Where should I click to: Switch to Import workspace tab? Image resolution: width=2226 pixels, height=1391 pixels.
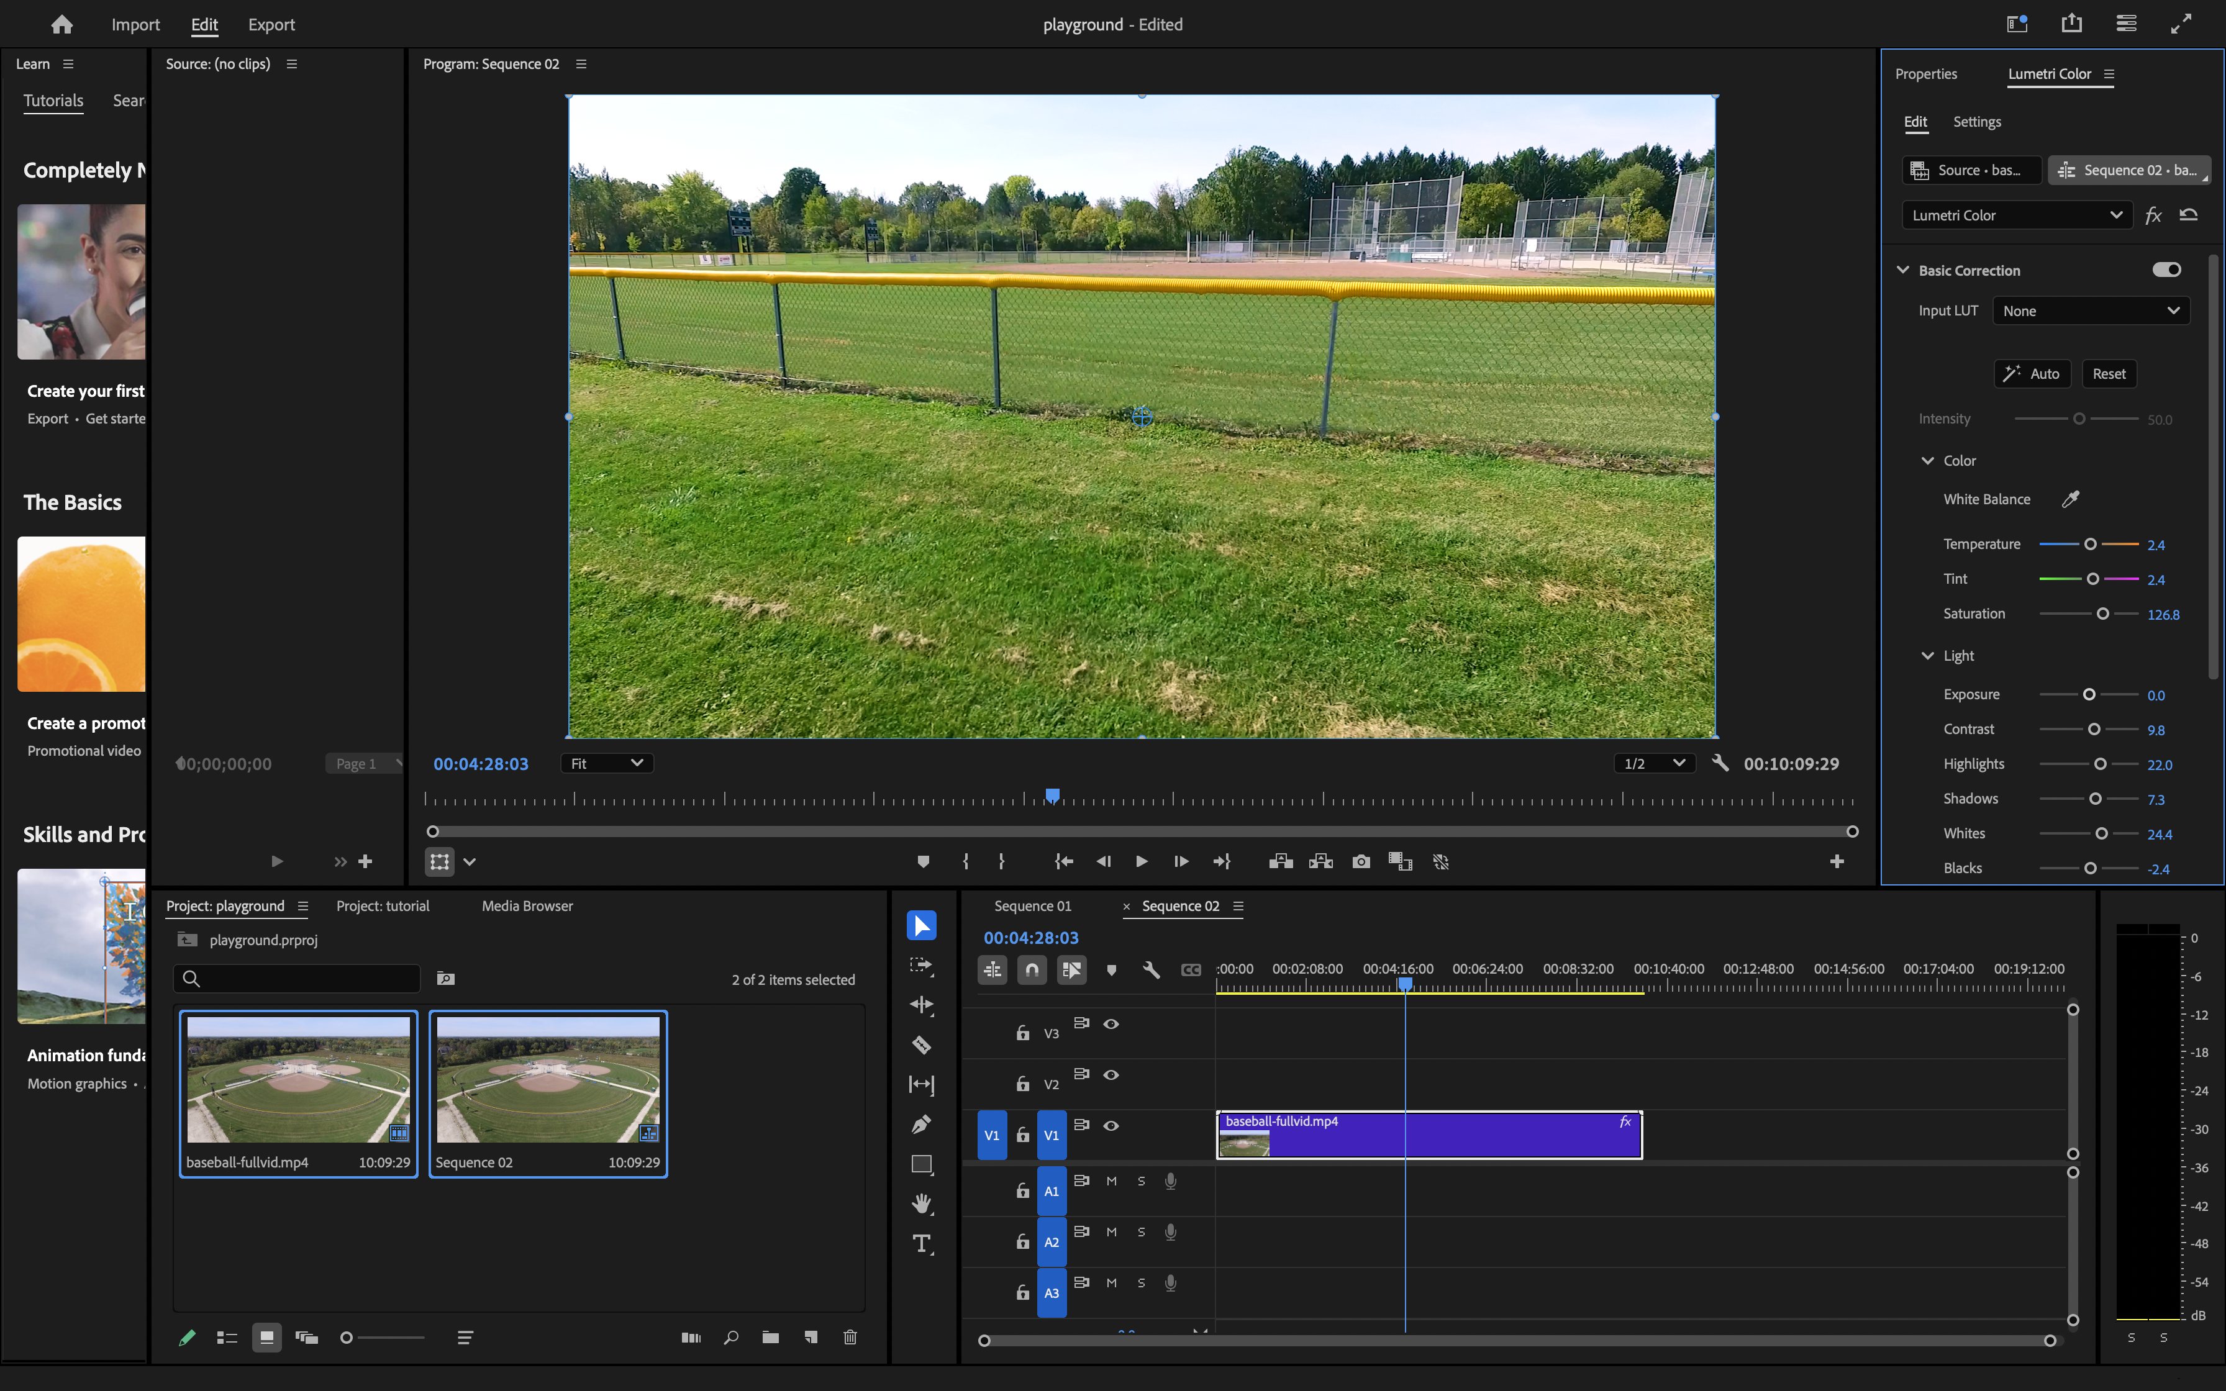point(135,25)
